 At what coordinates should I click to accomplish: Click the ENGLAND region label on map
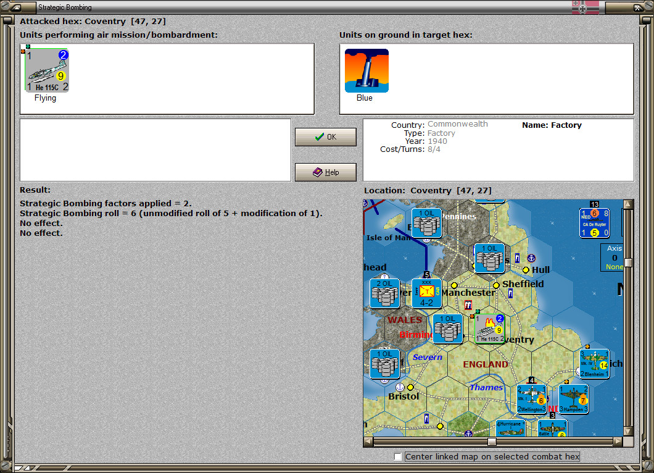click(486, 364)
